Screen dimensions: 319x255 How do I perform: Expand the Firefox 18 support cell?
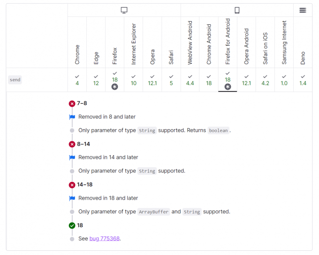115,80
